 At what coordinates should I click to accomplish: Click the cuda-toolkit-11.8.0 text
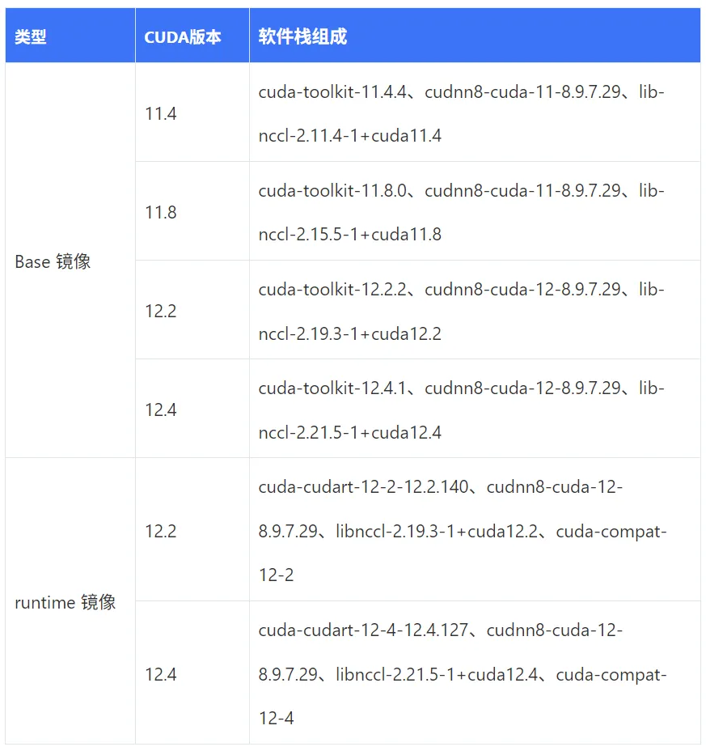332,190
